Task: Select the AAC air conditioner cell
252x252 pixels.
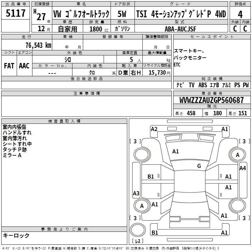Action: tap(24, 66)
